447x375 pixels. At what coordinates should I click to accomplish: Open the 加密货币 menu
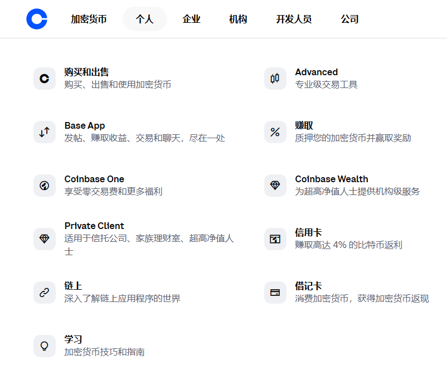(x=89, y=19)
